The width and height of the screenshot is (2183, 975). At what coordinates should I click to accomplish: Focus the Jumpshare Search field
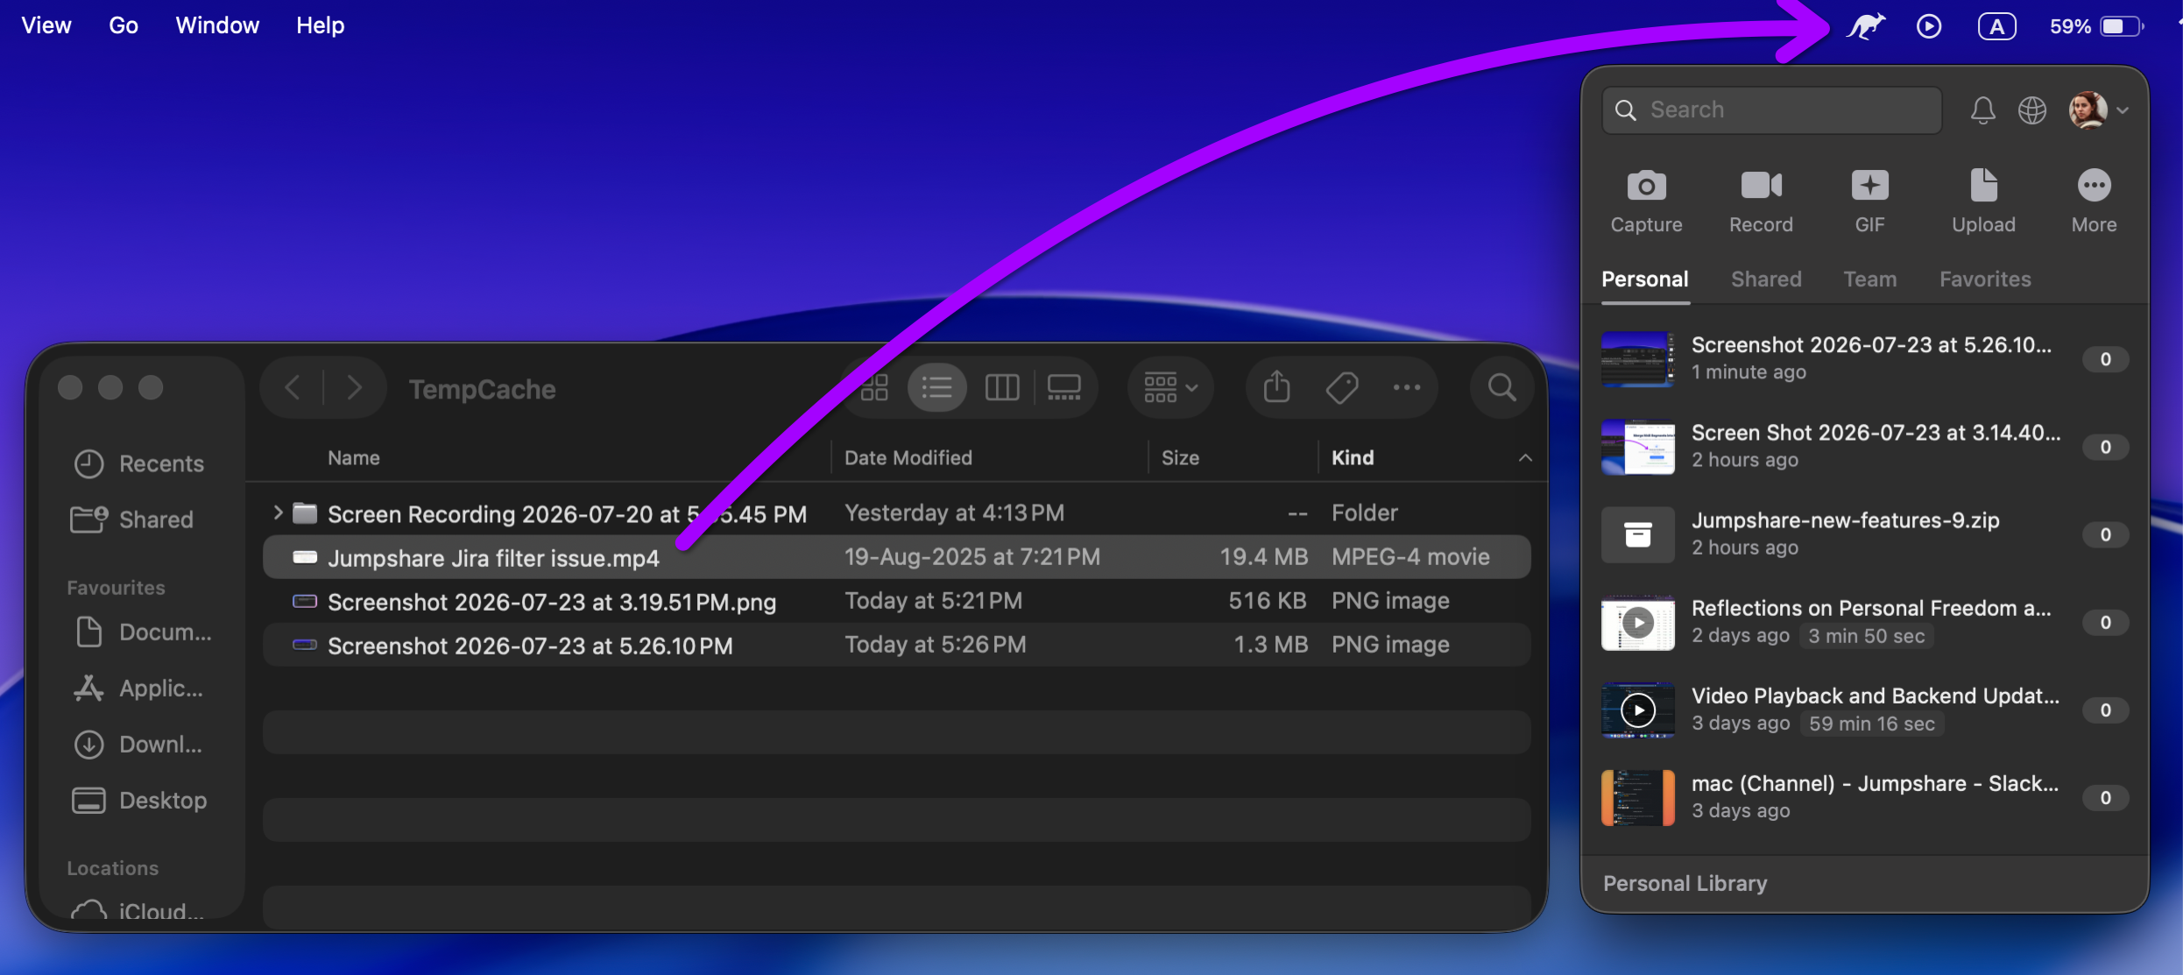1771,110
